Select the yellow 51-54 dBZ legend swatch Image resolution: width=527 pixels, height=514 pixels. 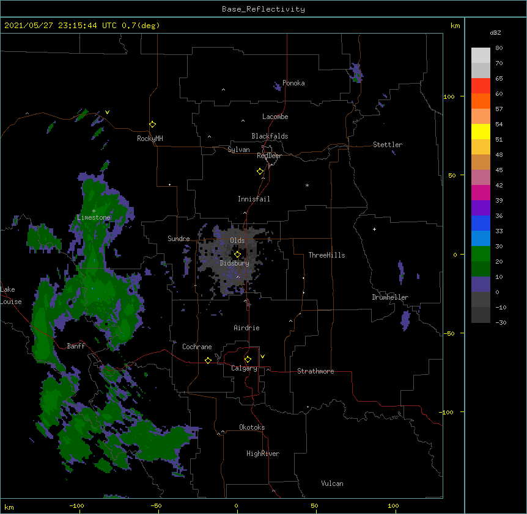click(481, 131)
